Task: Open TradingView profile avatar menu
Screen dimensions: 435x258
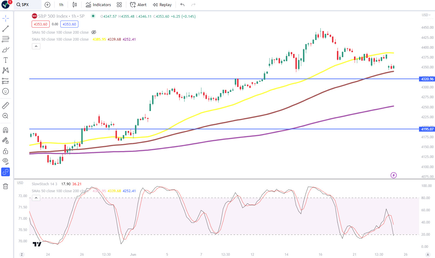Action: [x=6, y=5]
